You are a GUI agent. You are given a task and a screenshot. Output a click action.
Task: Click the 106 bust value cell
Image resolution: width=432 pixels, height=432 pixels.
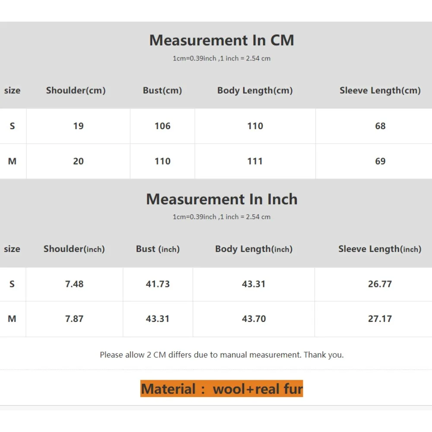click(162, 126)
